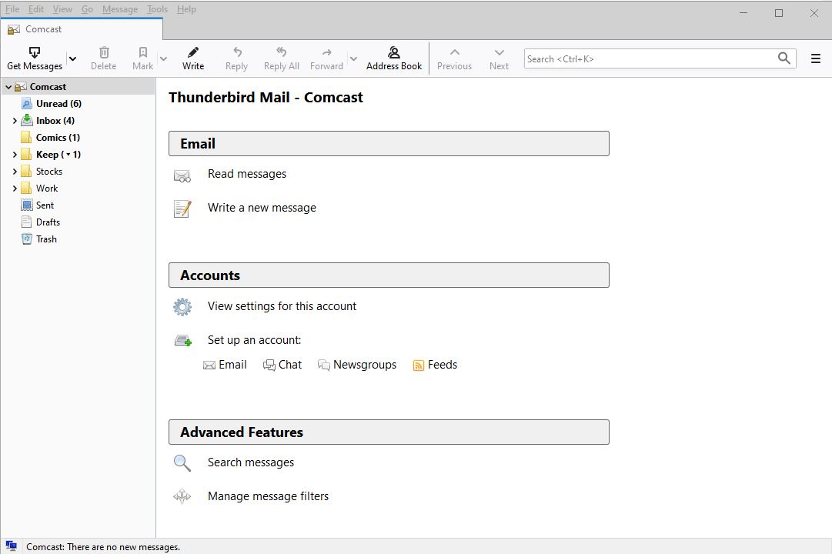Click the Write pencil icon
The width and height of the screenshot is (832, 554).
coord(193,52)
